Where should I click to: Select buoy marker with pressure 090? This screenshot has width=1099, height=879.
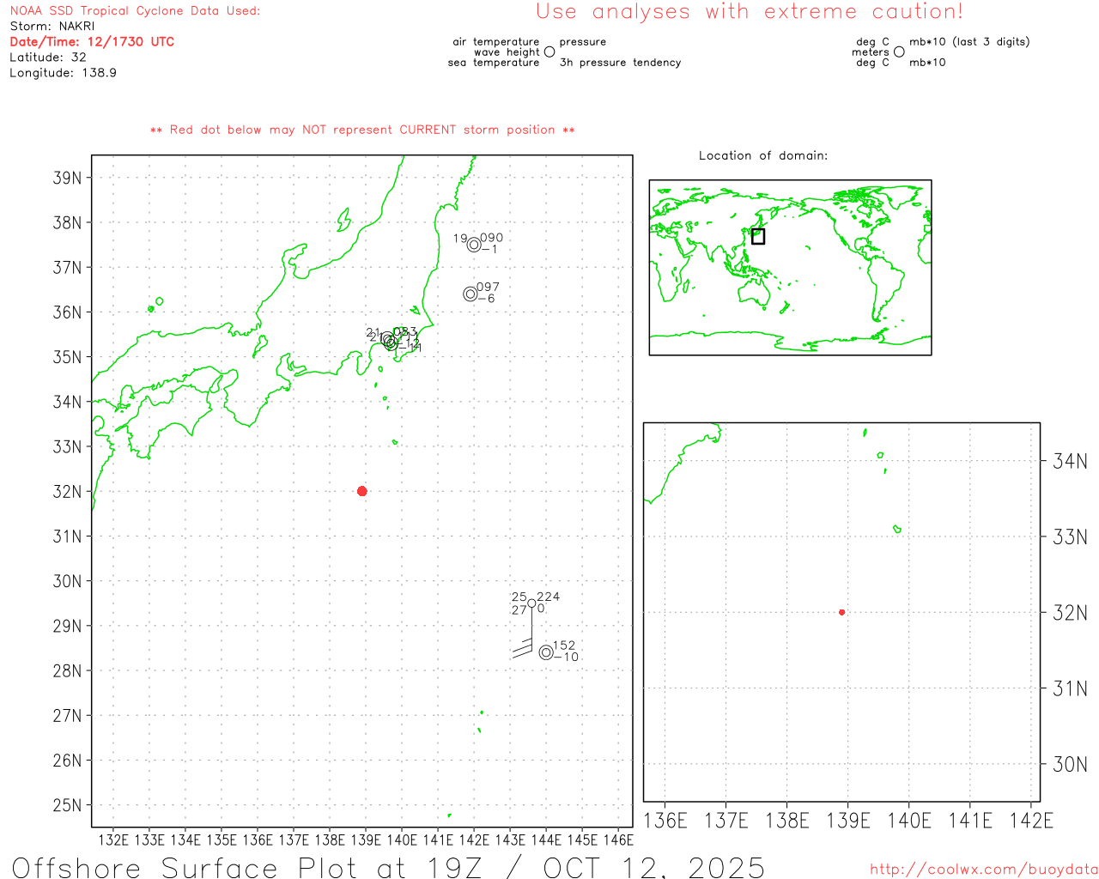point(474,245)
